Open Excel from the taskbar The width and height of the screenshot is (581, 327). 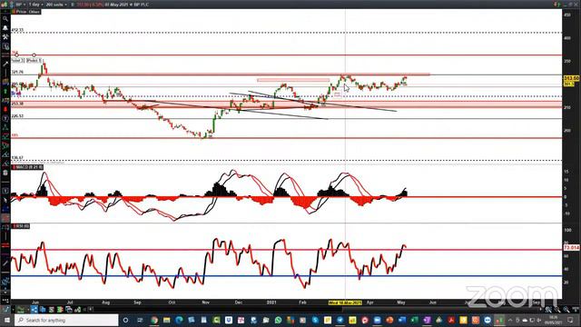coord(414,321)
